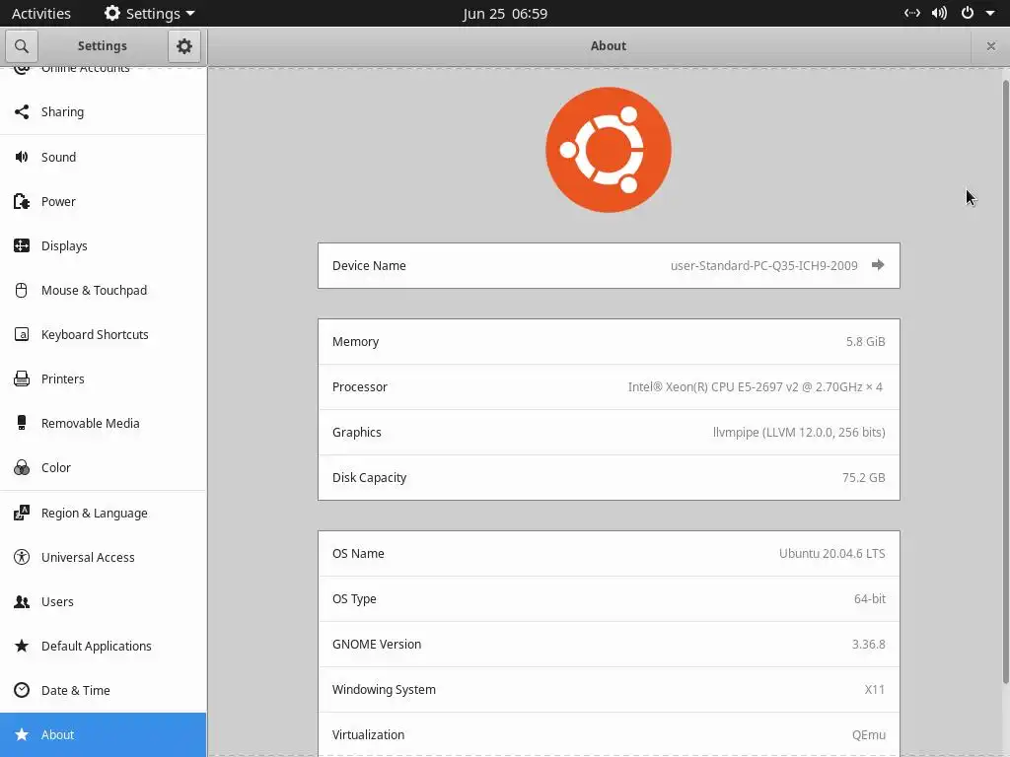Viewport: 1010px width, 757px height.
Task: Select the About panel label
Action: pos(57,734)
